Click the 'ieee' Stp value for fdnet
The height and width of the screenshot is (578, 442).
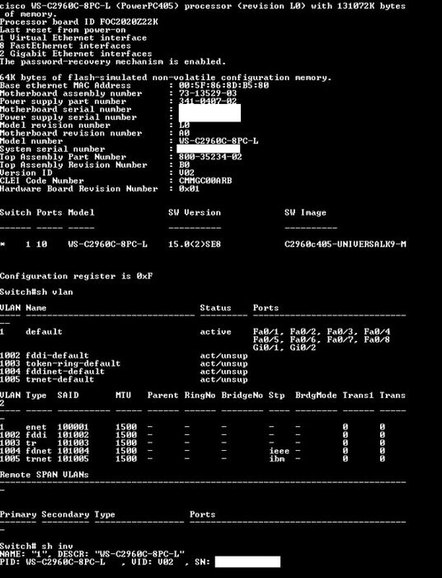[280, 451]
